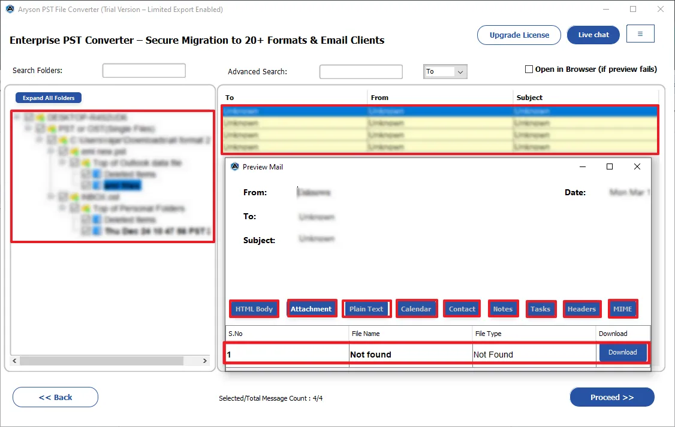Open the Plain Text tab

click(x=366, y=309)
